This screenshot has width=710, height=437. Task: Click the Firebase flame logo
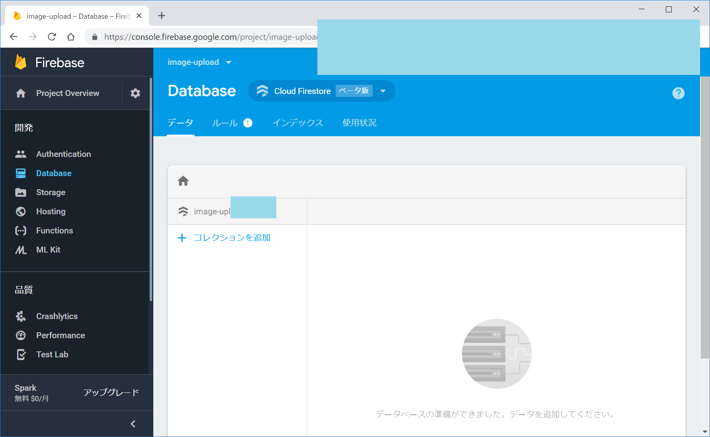[21, 63]
